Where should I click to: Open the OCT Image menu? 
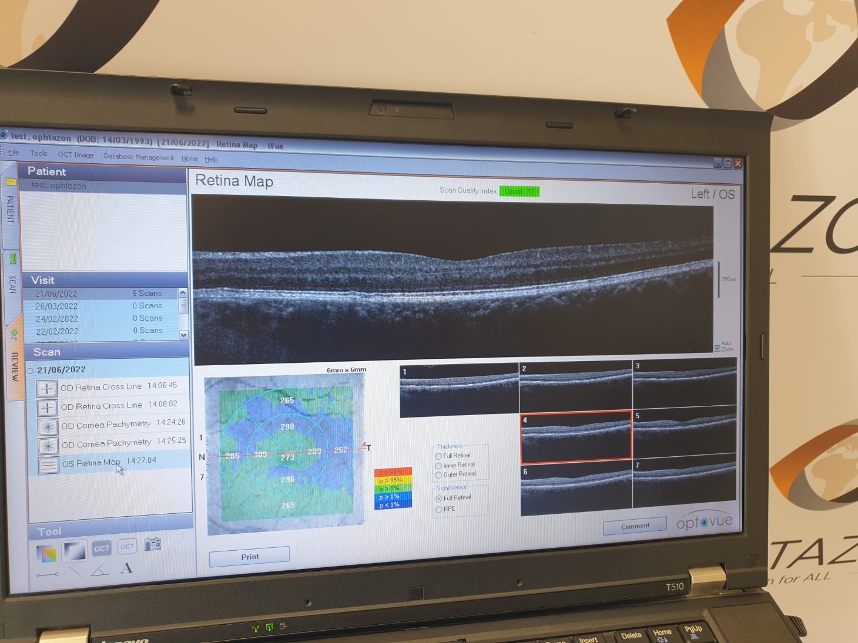tap(76, 154)
